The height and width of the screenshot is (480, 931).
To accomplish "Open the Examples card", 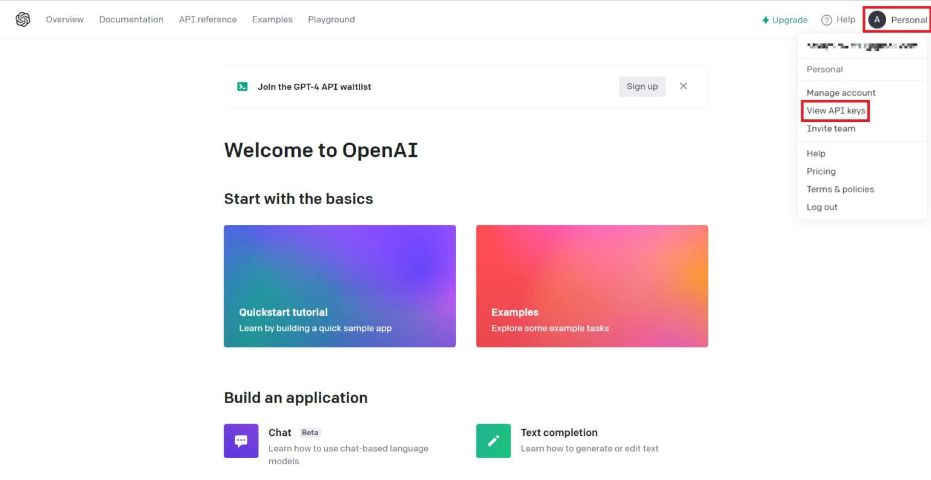I will pos(592,285).
